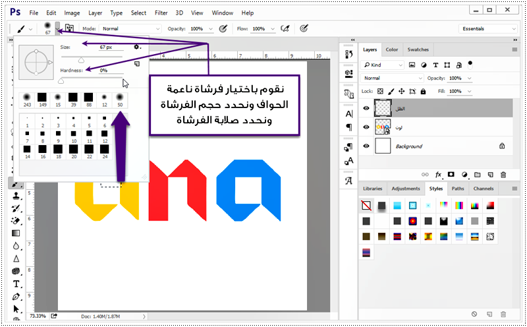The width and height of the screenshot is (527, 327).
Task: Click Create new layer icon in Layers panel
Action: click(x=490, y=175)
